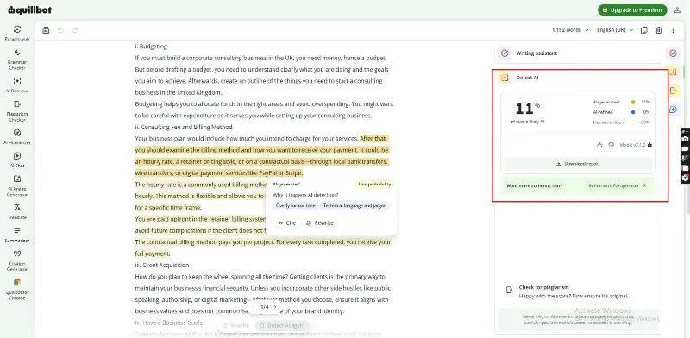Open the Translate tool

(17, 212)
